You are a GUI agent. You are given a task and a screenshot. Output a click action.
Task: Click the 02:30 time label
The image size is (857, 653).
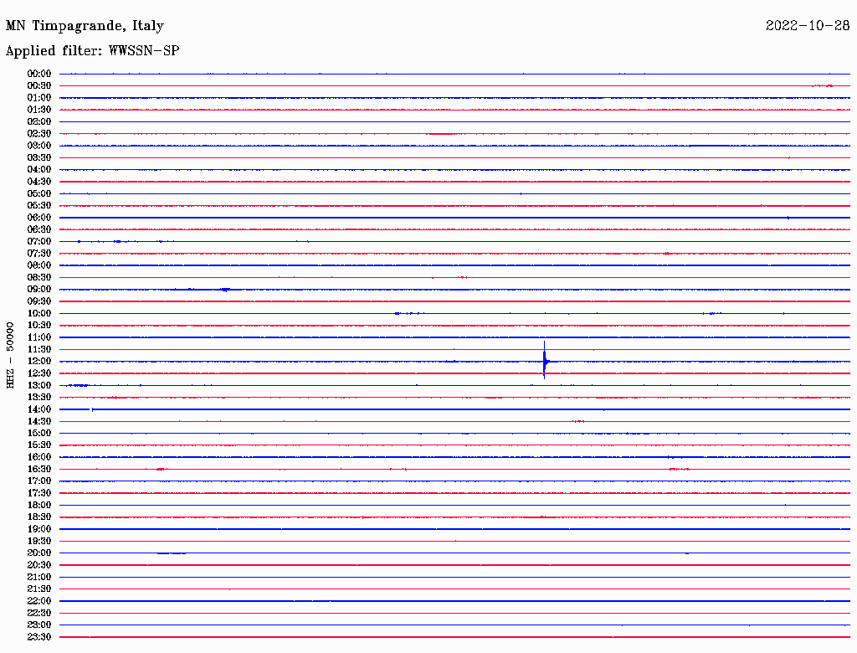coord(39,134)
